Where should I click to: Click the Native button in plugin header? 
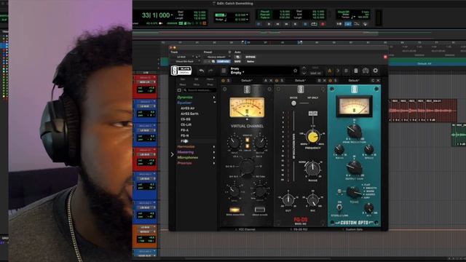250,61
